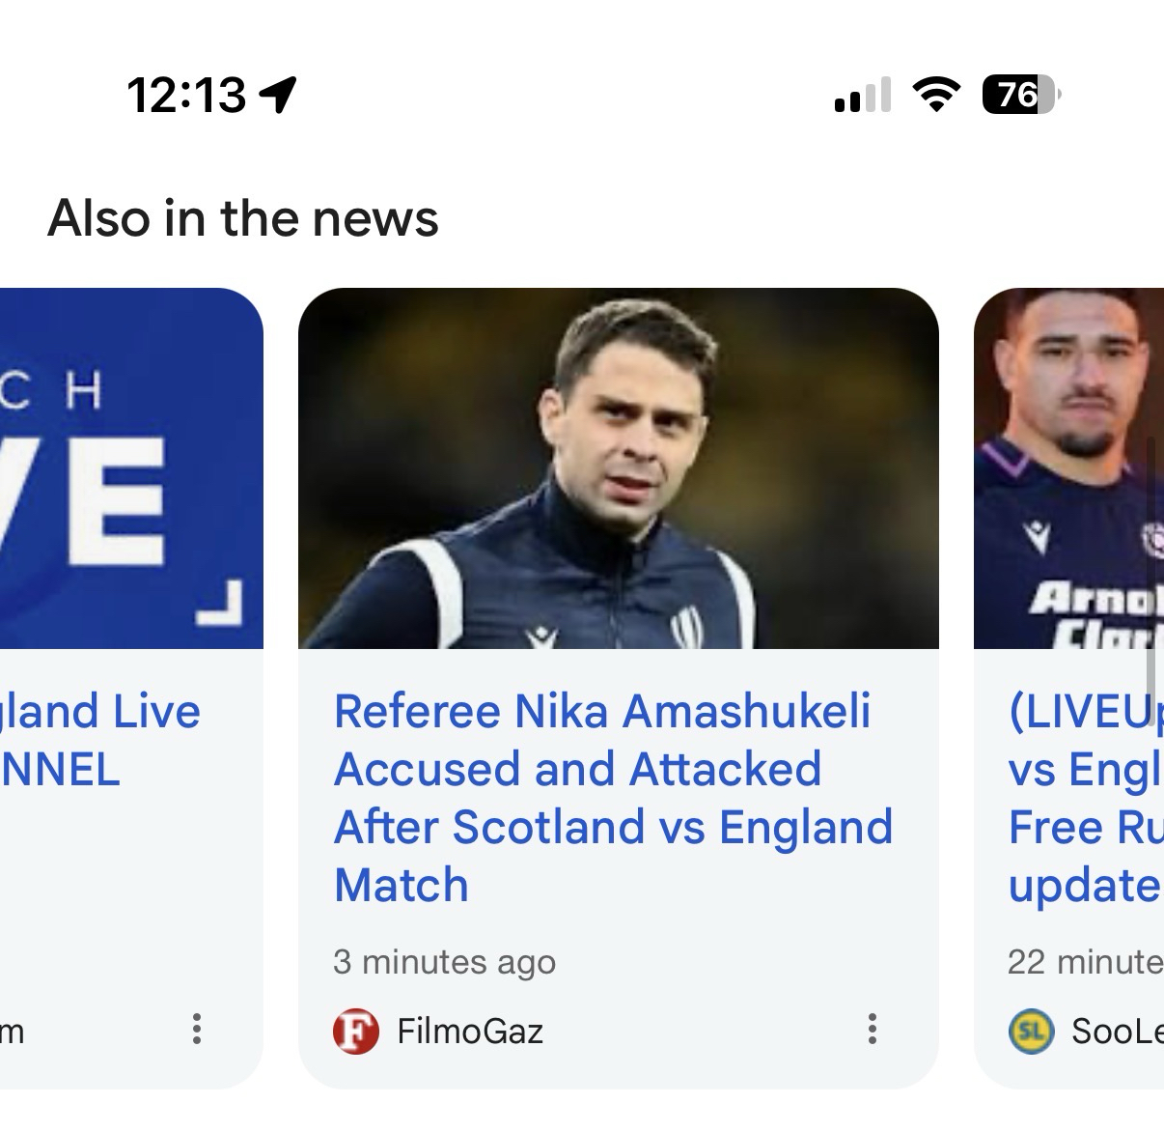Click the referee photo thumbnail

point(618,468)
